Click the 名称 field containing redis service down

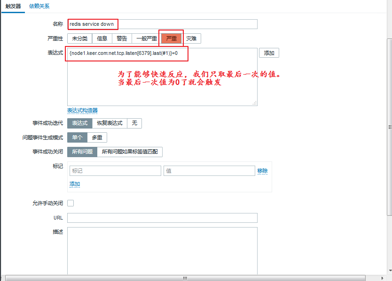click(x=162, y=24)
